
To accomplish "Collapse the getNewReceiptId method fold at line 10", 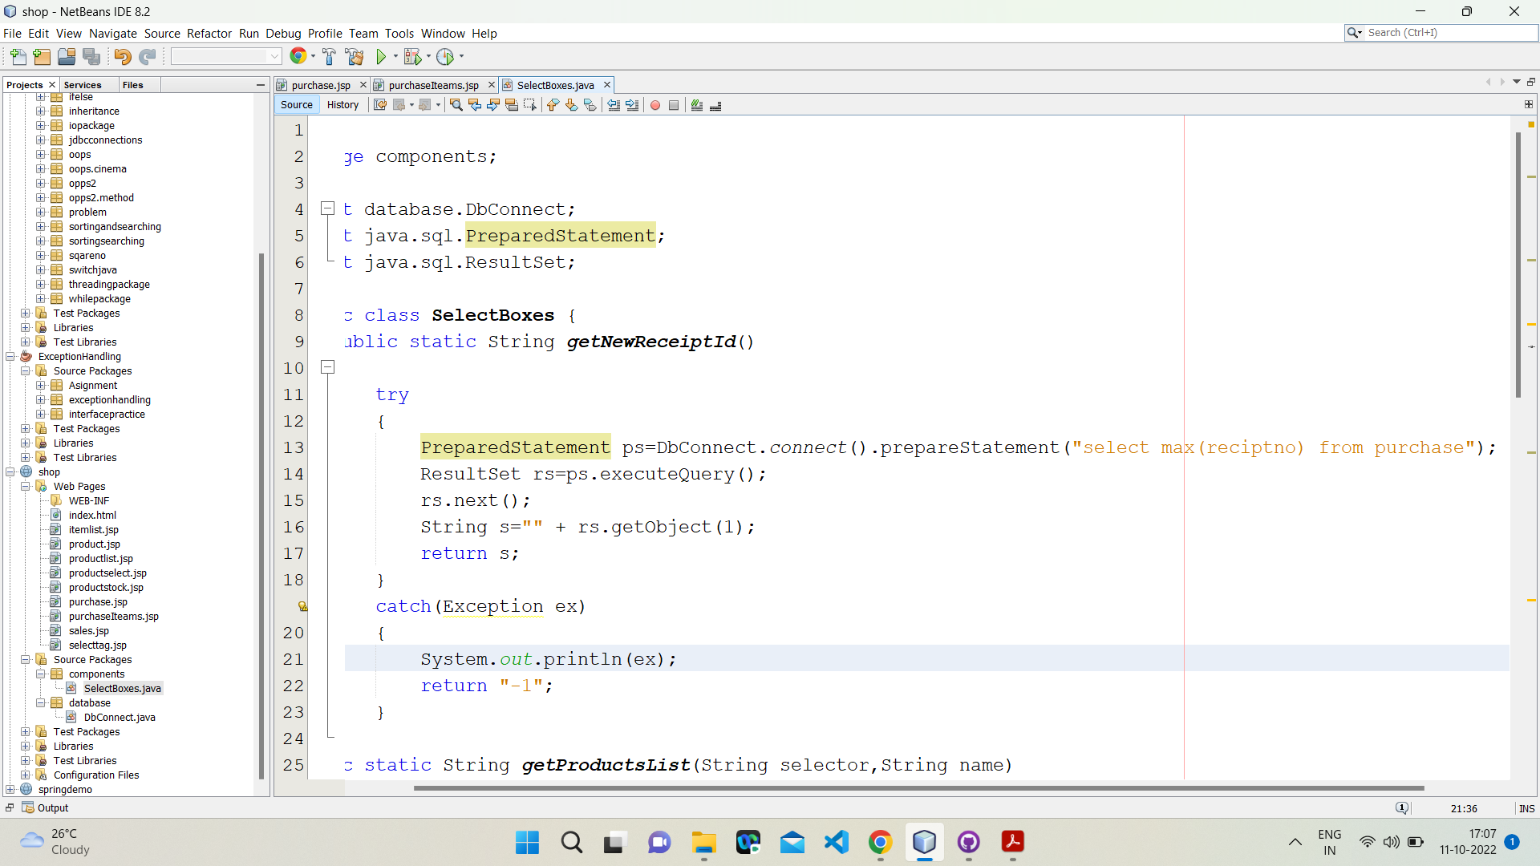I will 327,366.
